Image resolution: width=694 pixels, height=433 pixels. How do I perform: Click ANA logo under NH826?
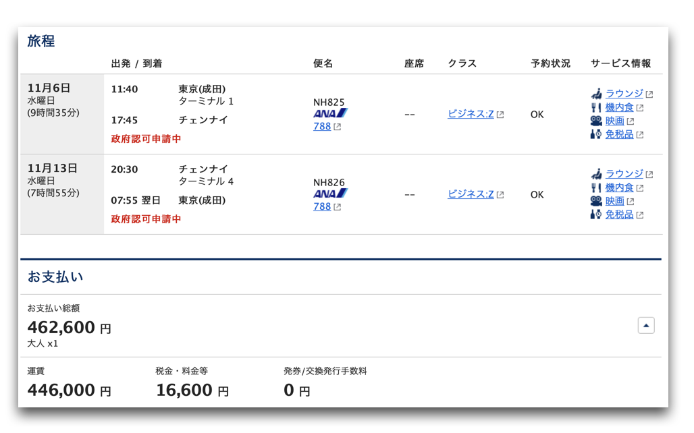coord(330,194)
